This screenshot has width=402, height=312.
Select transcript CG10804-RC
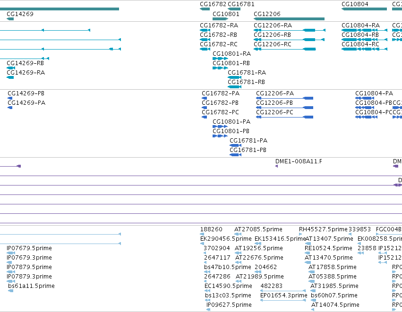coord(360,44)
